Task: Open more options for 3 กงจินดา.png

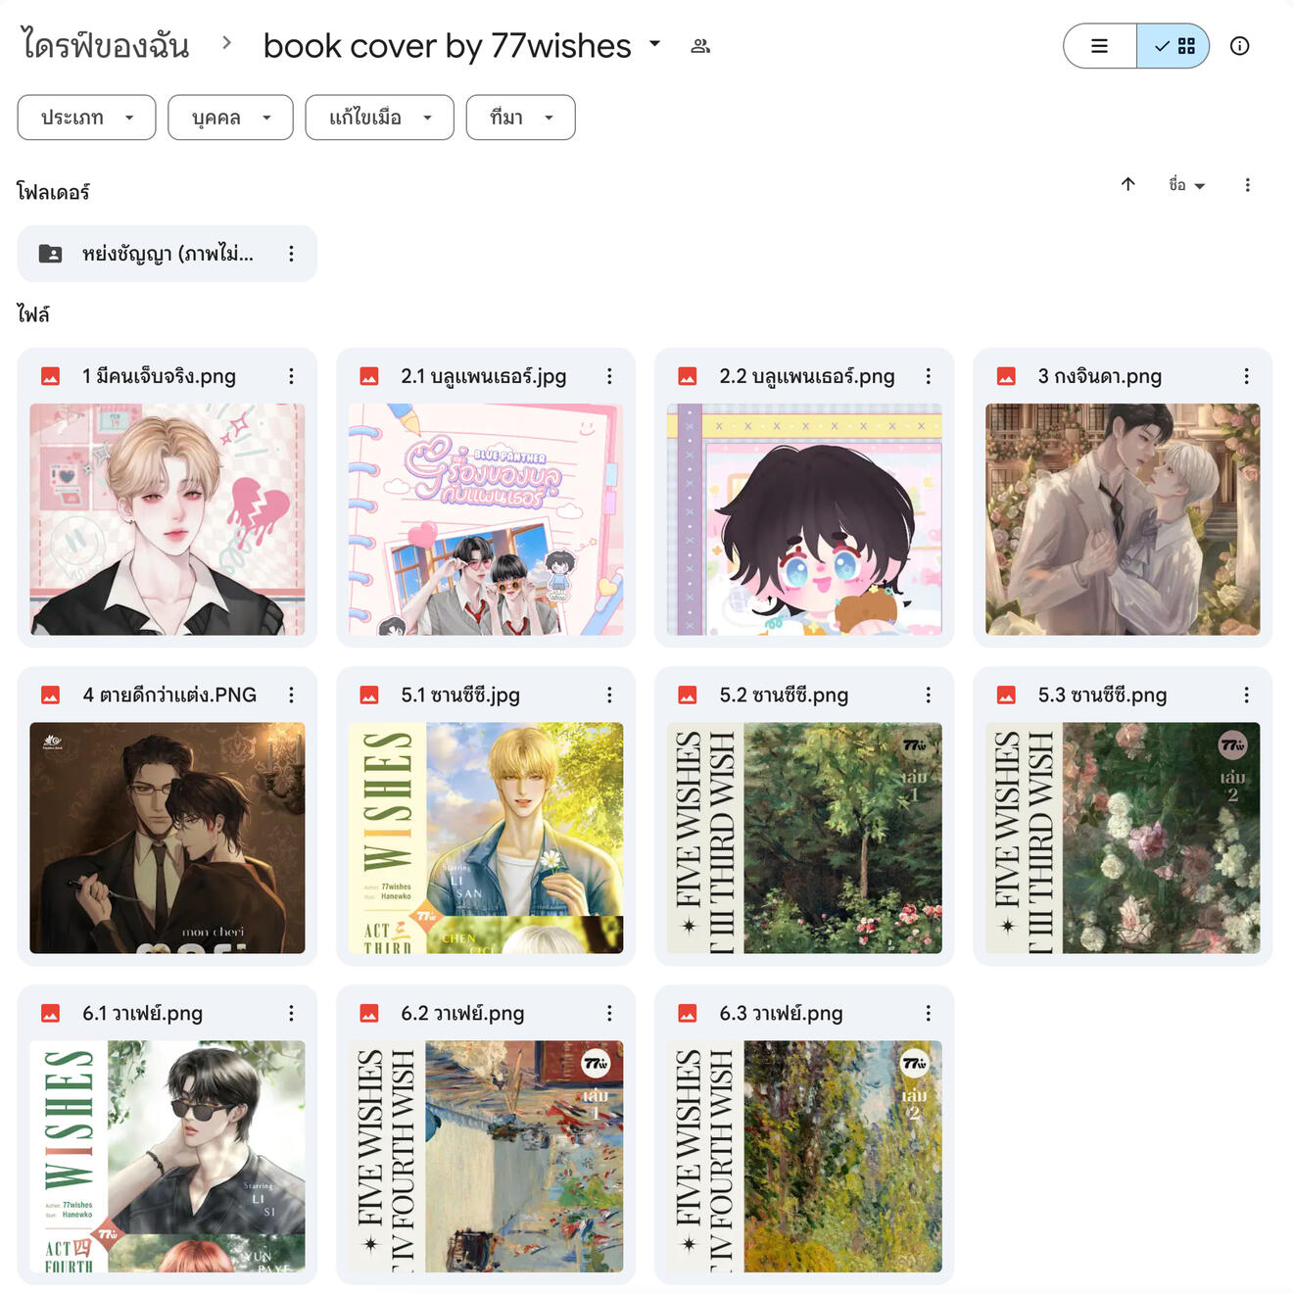Action: click(x=1246, y=376)
